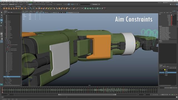The width and height of the screenshot is (178, 100).
Task: Click the current time marker on timeline
Action: [2, 90]
